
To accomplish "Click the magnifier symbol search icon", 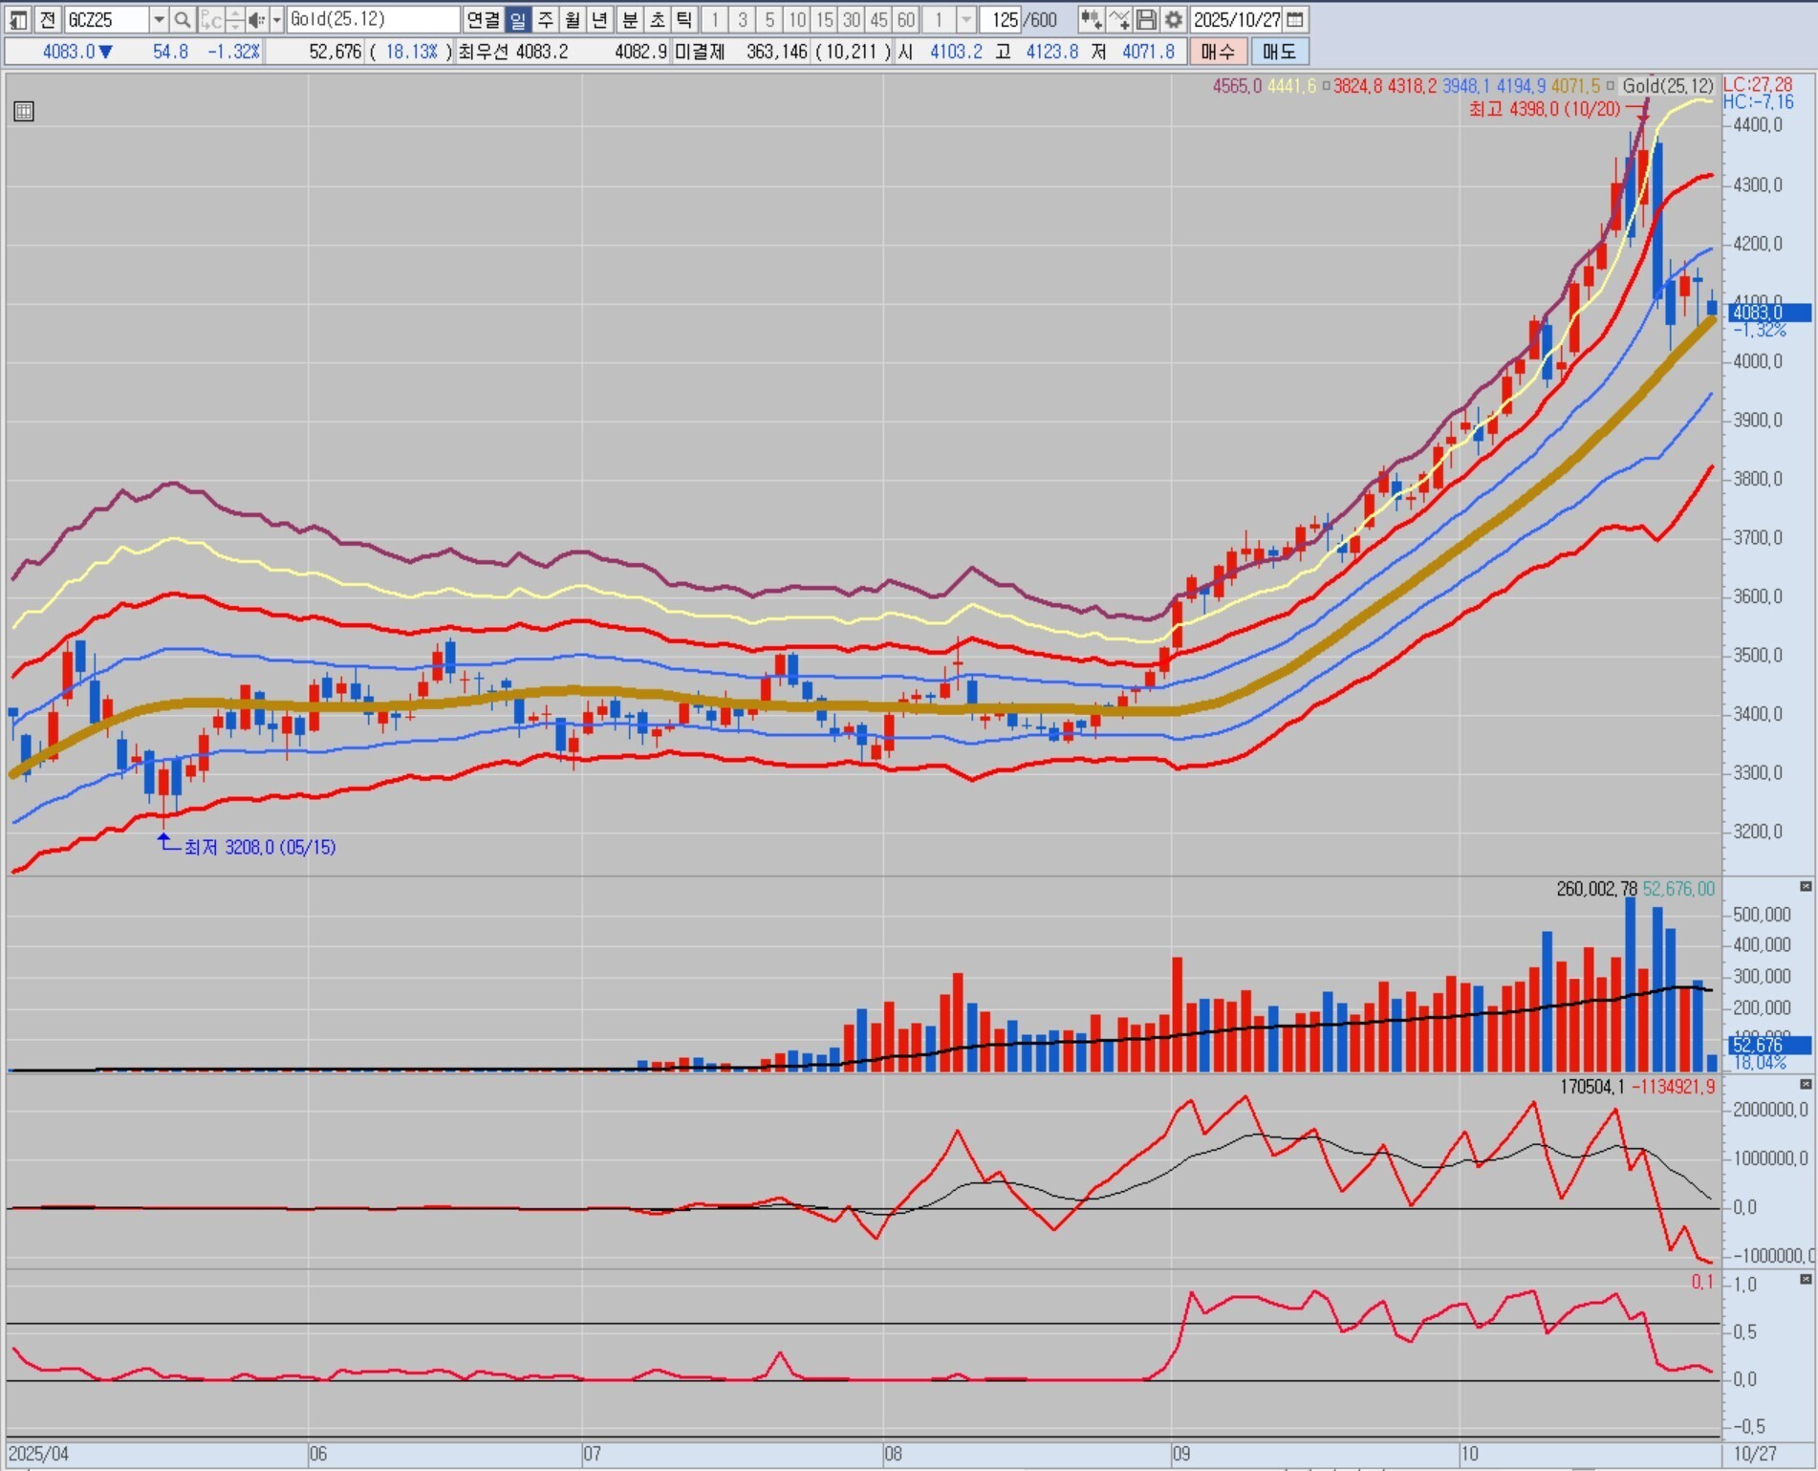I will 183,19.
